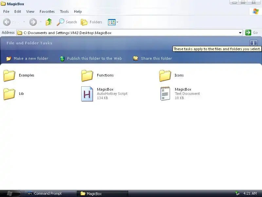Select the Examples folder name
This screenshot has height=197, width=262.
pos(27,75)
